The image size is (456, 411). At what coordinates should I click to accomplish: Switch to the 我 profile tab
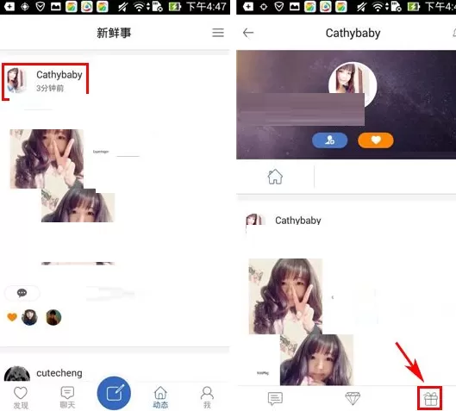[207, 397]
